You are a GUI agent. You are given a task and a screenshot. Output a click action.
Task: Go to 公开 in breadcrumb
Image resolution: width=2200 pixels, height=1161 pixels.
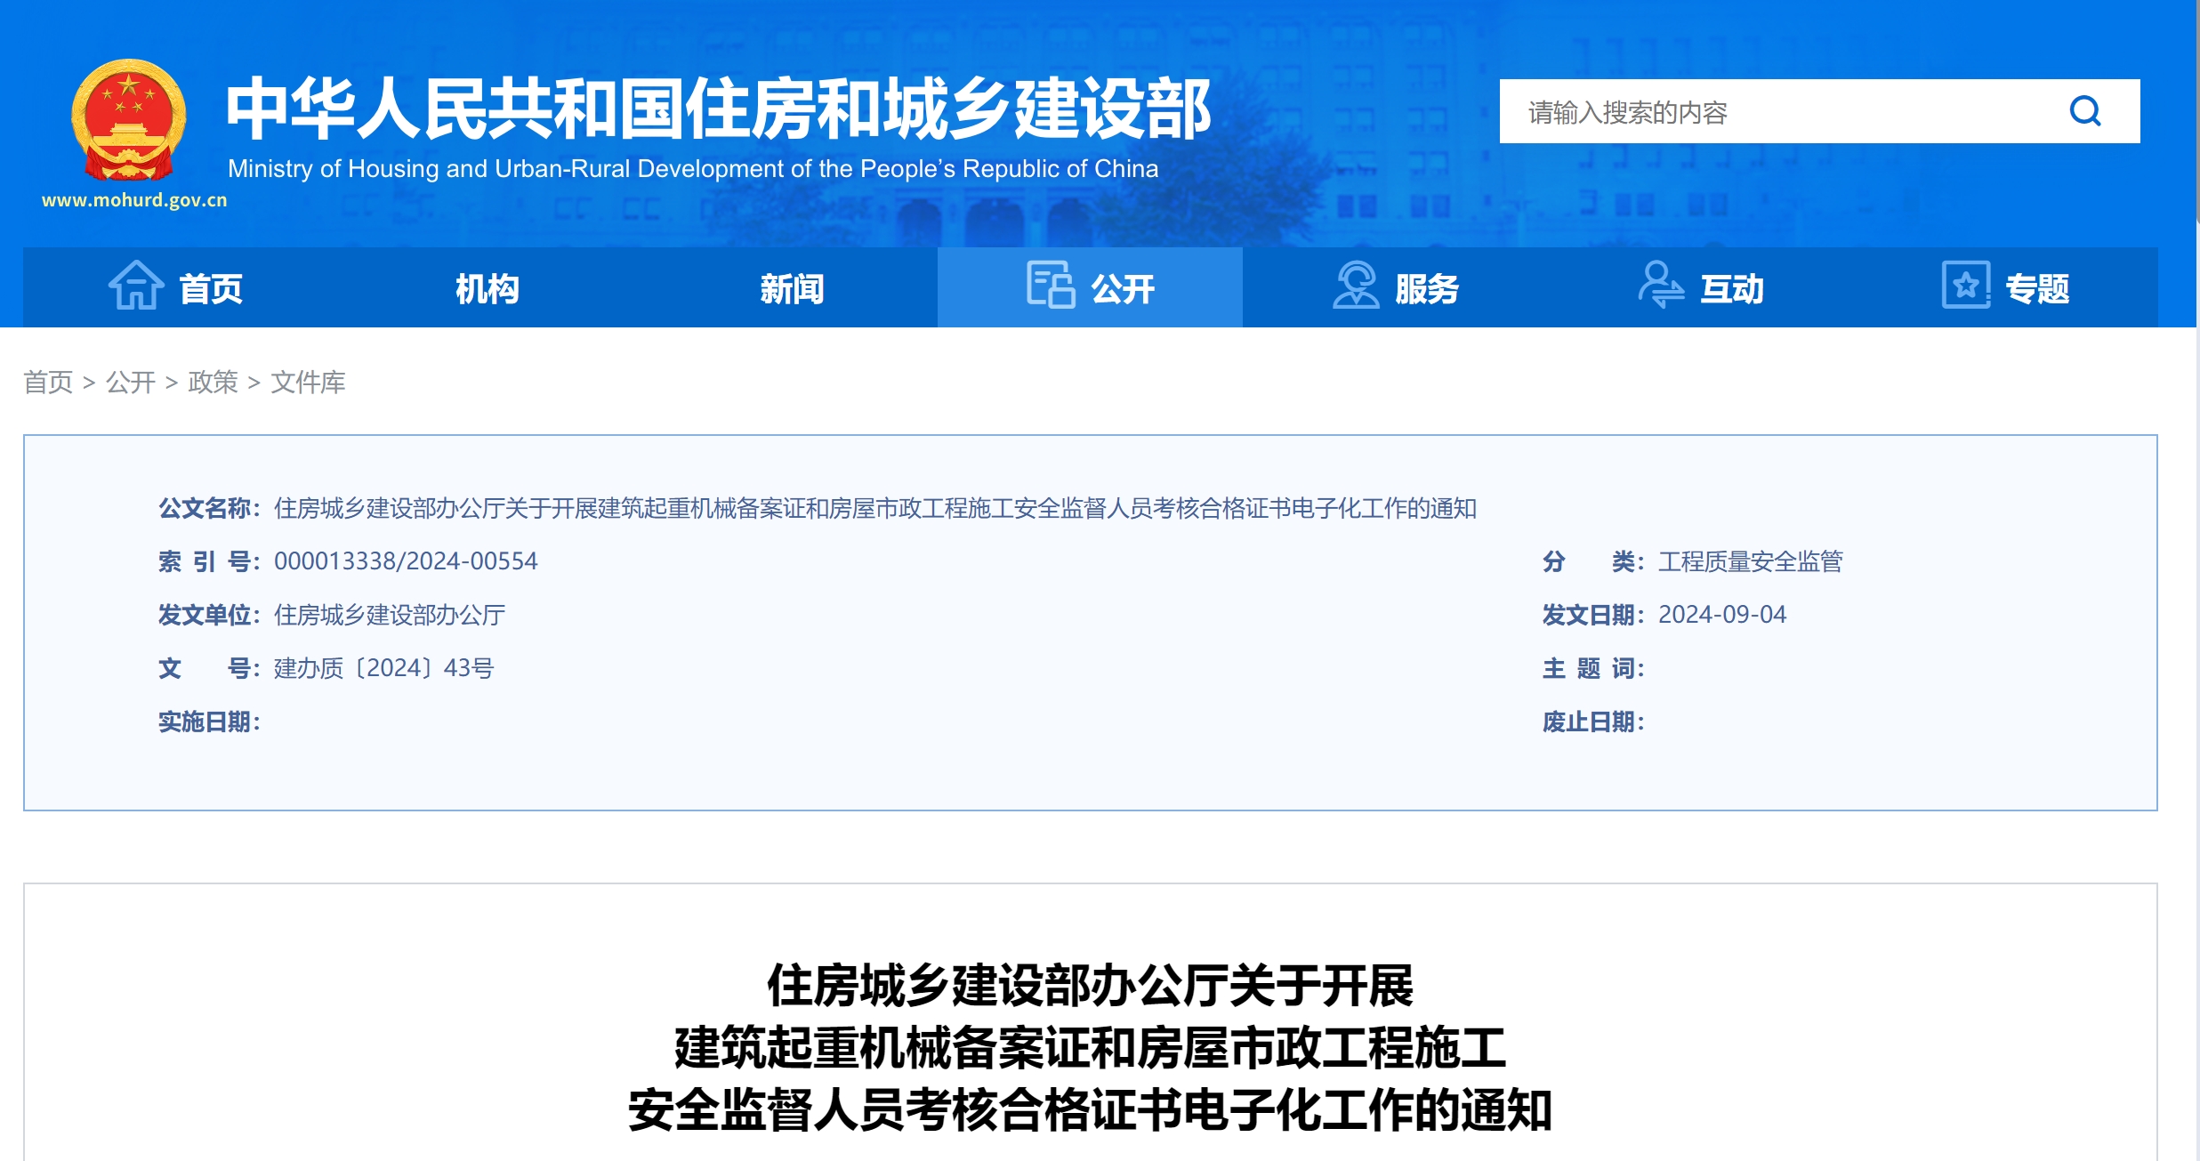pos(131,383)
